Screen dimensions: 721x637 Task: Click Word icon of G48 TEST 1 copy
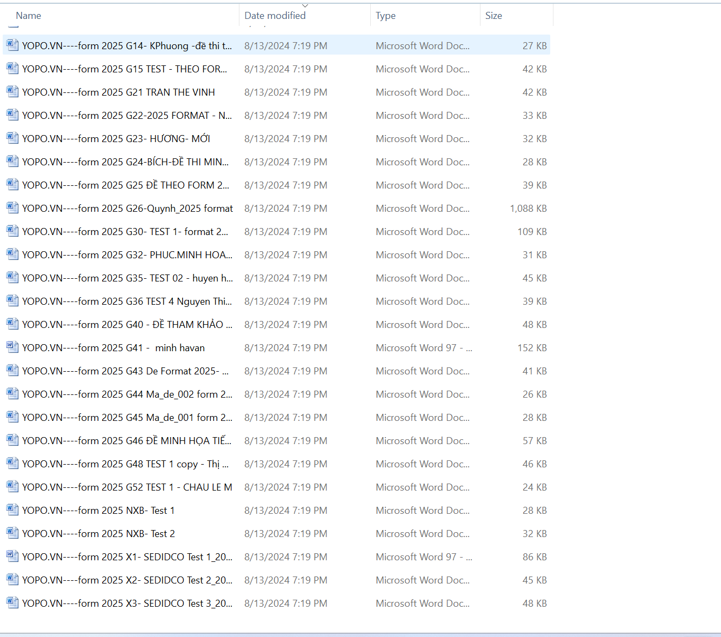[12, 464]
